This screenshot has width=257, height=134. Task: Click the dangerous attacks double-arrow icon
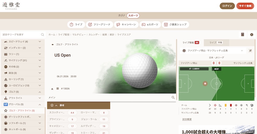coord(215,105)
